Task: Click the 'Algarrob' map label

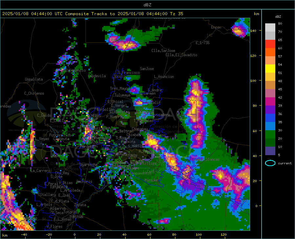Action: click(58, 209)
